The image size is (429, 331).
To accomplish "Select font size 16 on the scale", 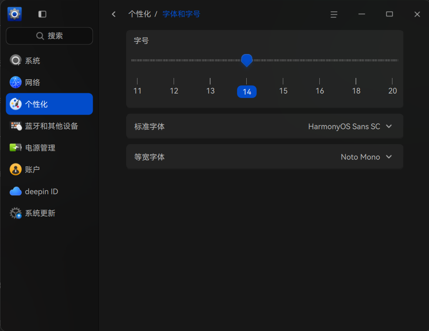I will (319, 91).
